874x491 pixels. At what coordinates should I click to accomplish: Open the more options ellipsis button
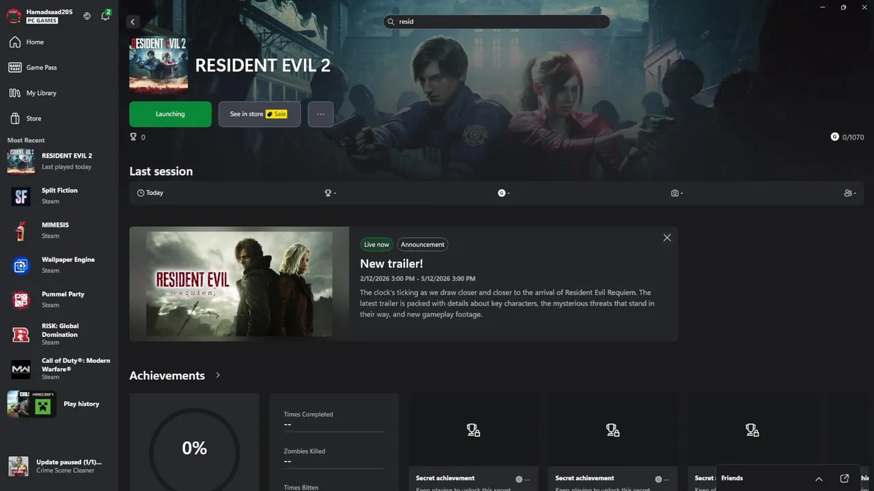321,114
